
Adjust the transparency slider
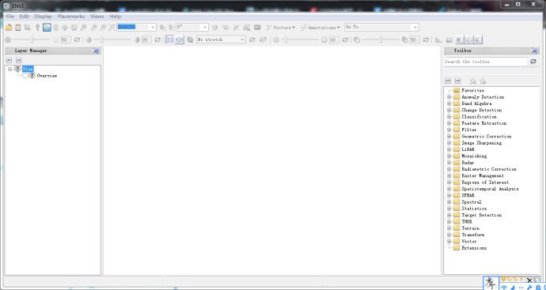pyautogui.click(x=381, y=40)
